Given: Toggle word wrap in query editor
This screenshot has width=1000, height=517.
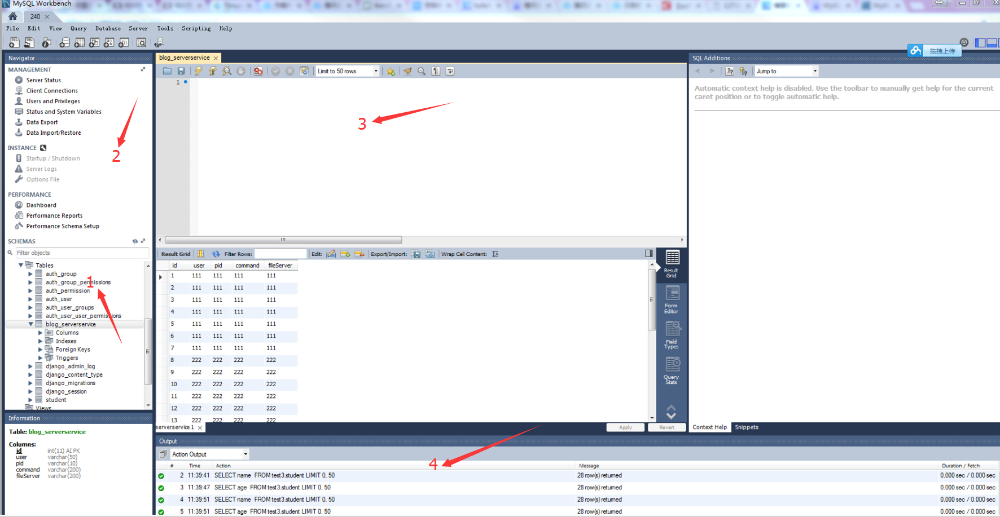Looking at the screenshot, I should (450, 71).
